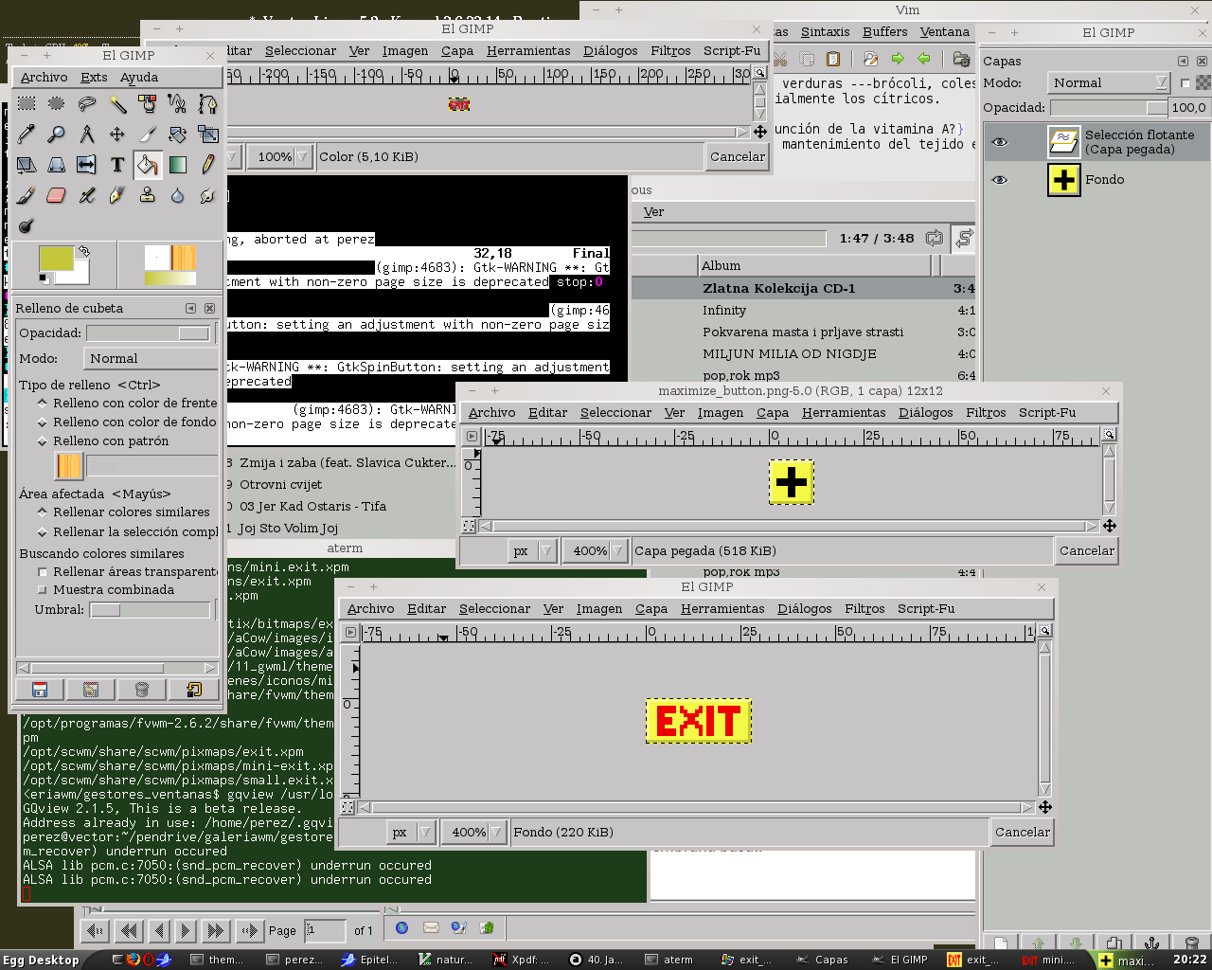
Task: Click the foreground color swatch
Action: [x=56, y=259]
